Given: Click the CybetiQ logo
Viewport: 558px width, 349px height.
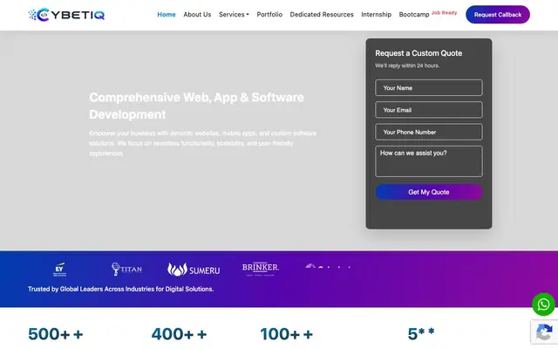Looking at the screenshot, I should [66, 15].
